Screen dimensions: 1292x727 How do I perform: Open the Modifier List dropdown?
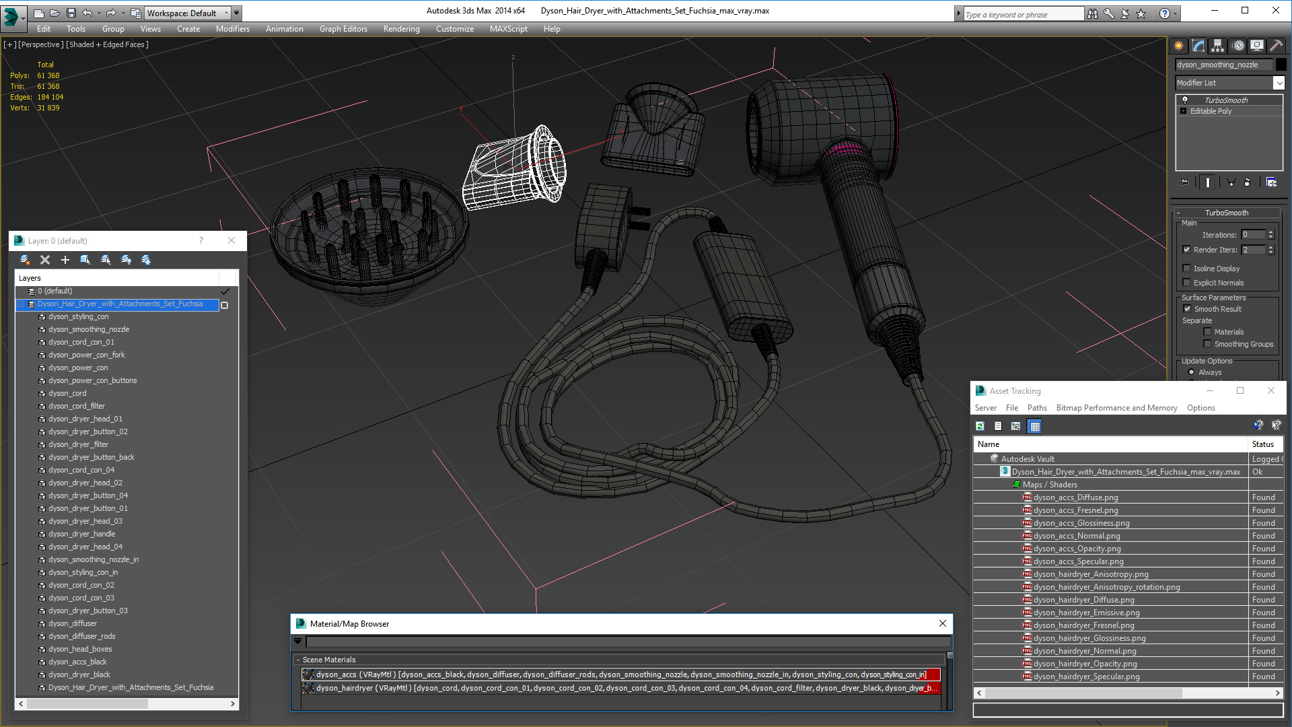(1279, 83)
